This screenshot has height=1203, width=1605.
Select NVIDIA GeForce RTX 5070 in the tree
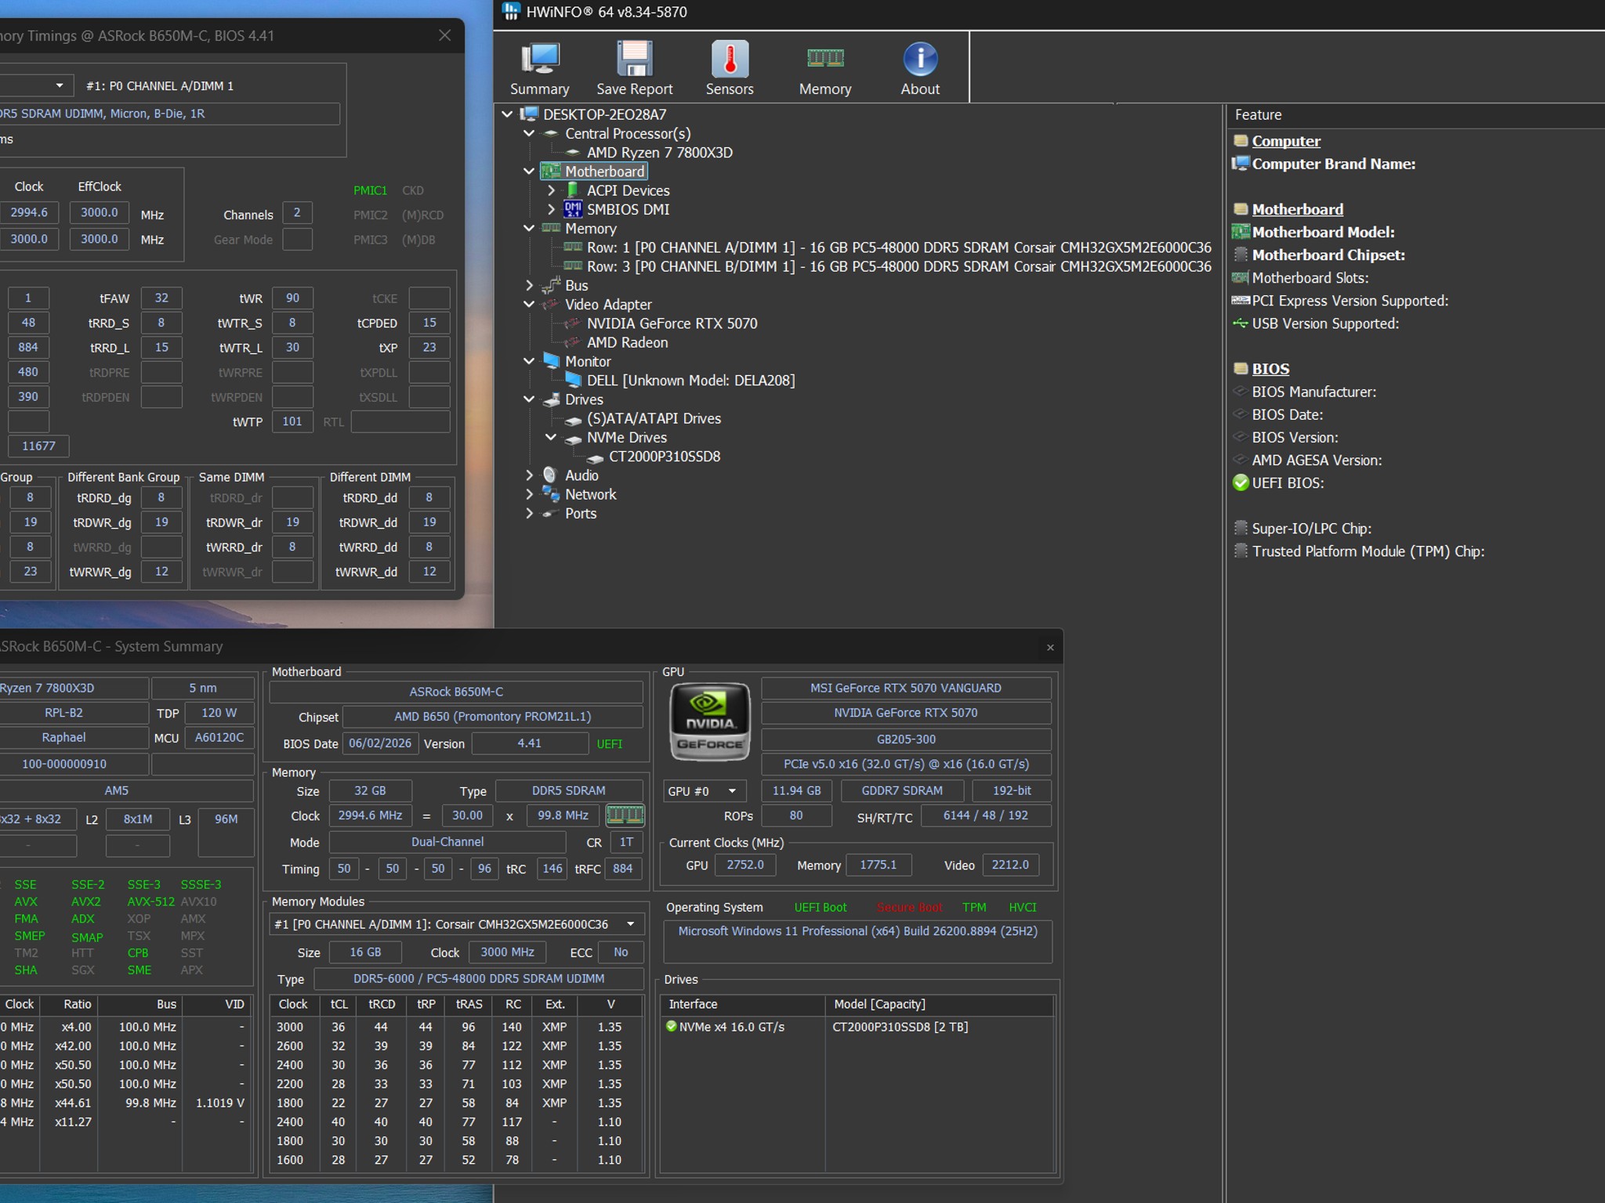coord(672,323)
